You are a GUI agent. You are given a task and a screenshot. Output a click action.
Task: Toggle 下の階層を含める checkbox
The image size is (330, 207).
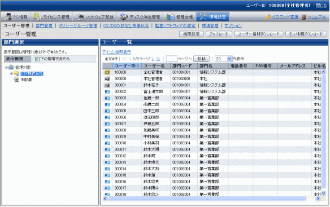(37, 59)
